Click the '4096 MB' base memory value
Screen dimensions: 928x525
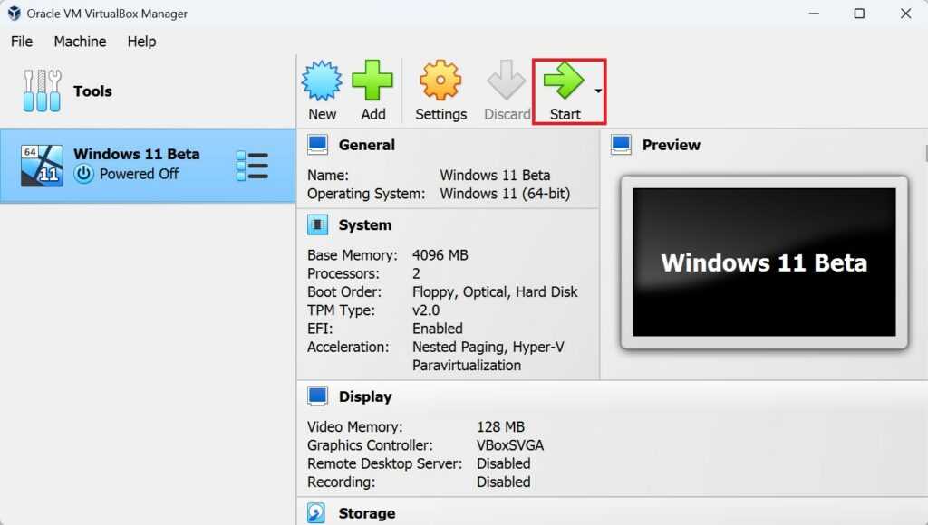click(x=440, y=255)
